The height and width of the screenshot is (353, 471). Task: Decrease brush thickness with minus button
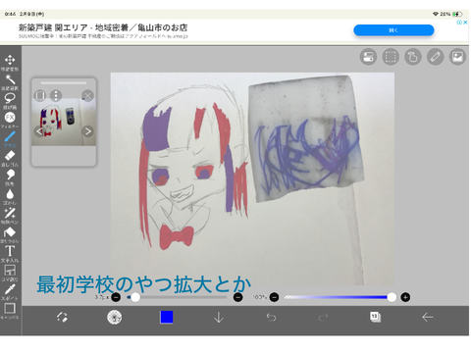(x=116, y=297)
